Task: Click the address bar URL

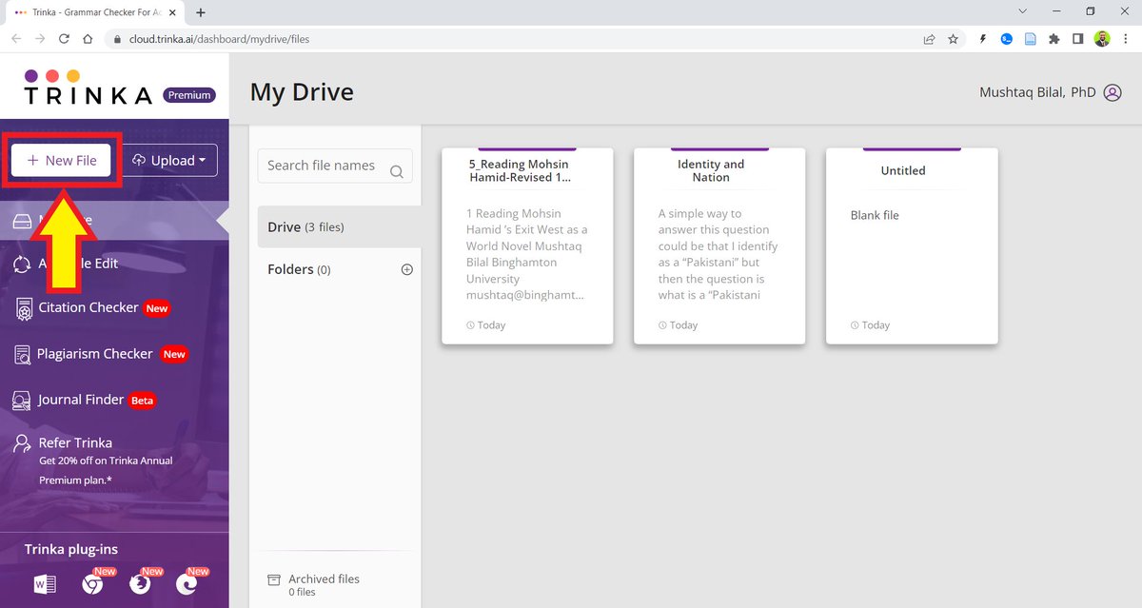Action: (219, 39)
